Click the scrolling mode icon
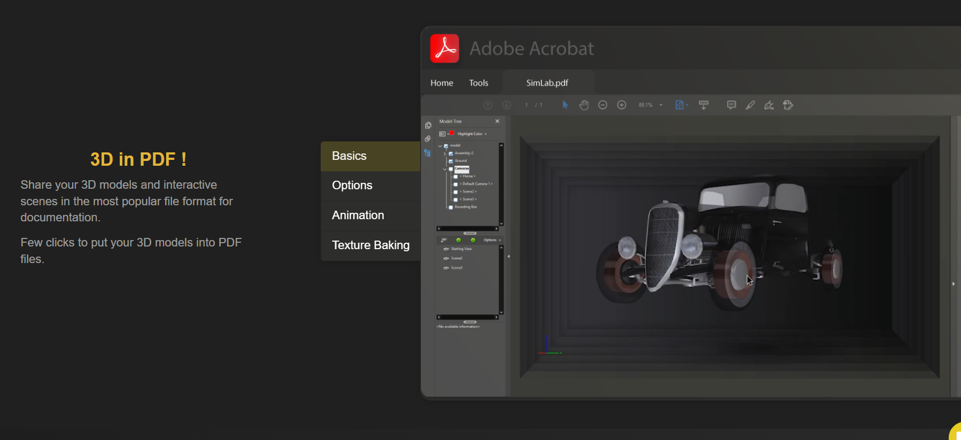 (x=704, y=105)
